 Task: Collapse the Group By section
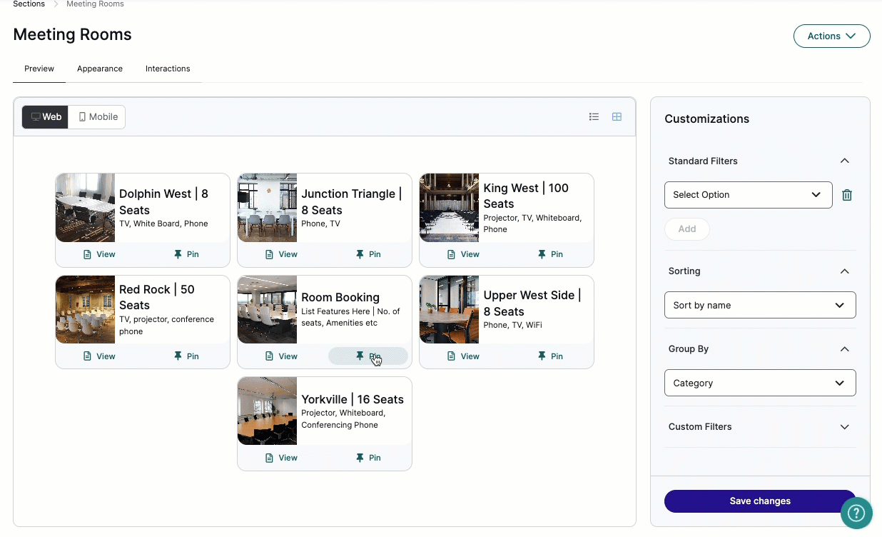(x=845, y=349)
